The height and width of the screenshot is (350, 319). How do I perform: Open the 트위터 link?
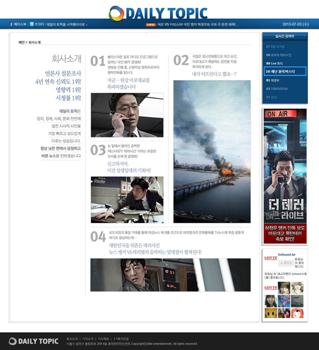click(39, 24)
